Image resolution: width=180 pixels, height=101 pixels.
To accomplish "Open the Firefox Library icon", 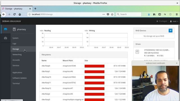I will pos(154,14).
